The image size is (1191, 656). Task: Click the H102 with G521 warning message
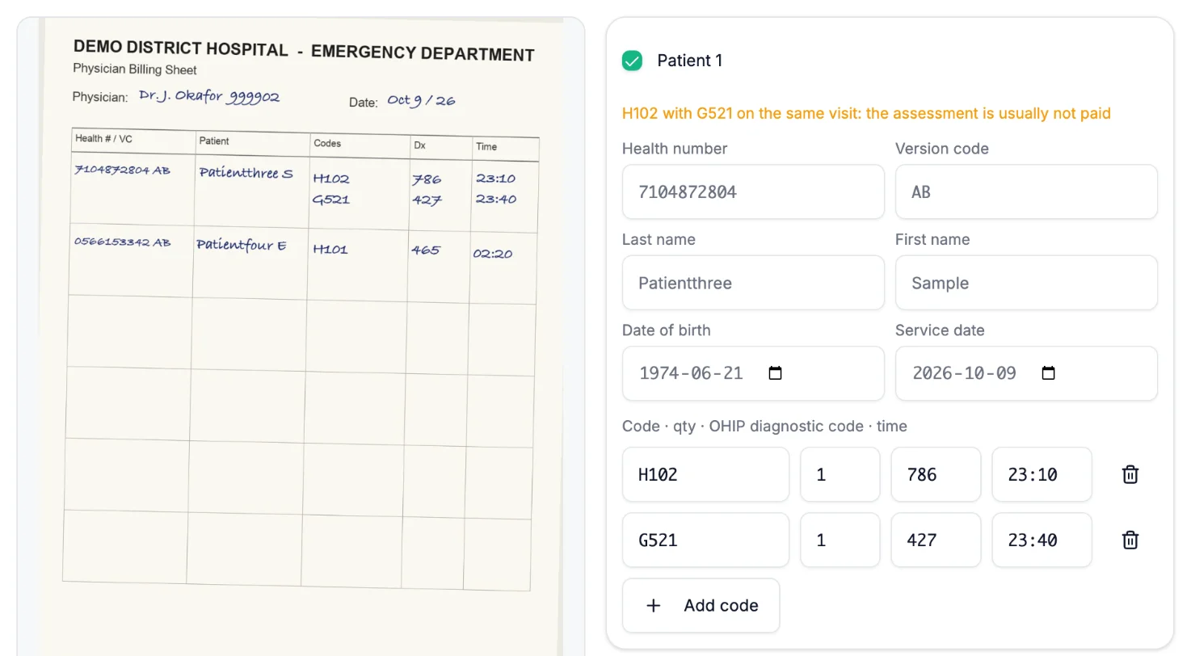866,113
